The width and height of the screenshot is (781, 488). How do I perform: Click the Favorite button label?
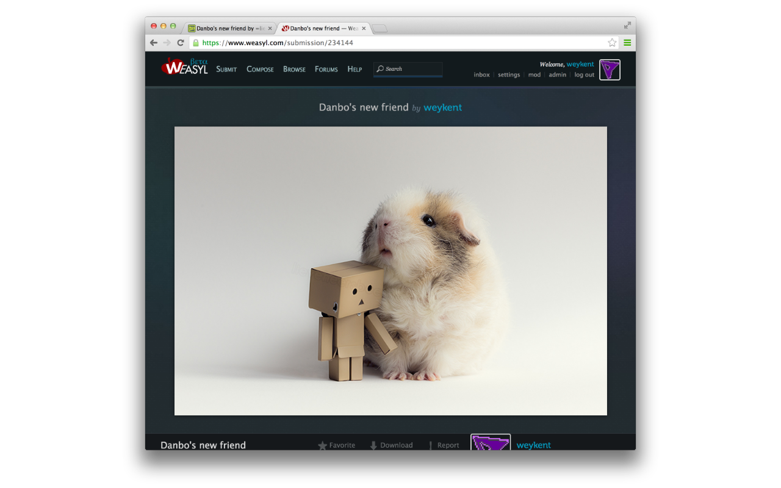[342, 445]
